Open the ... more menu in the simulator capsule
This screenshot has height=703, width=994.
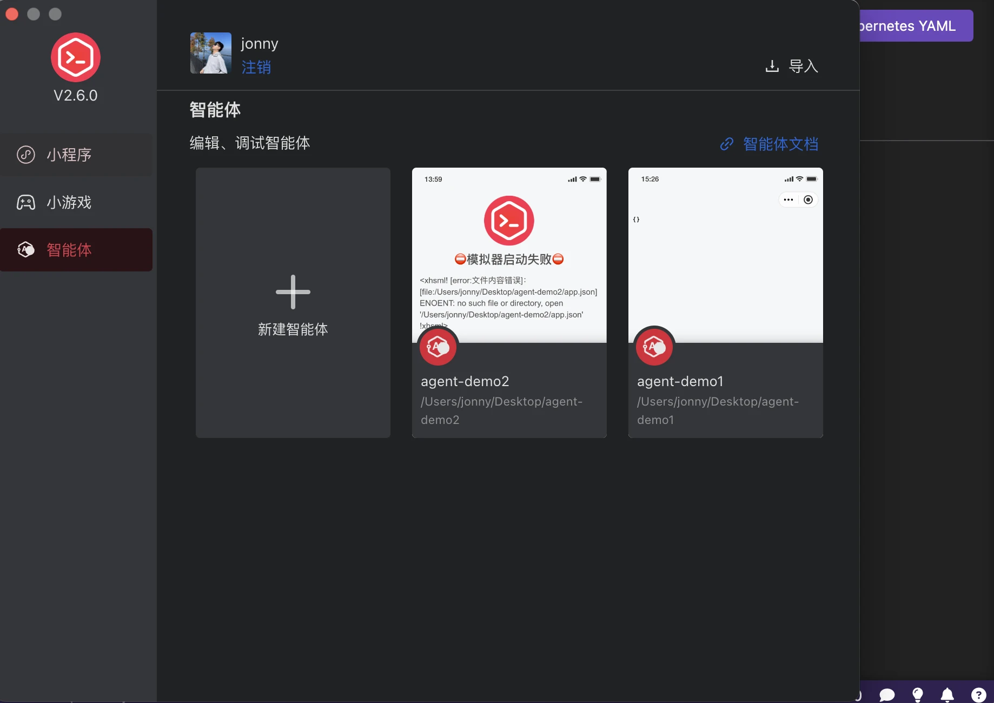tap(788, 200)
